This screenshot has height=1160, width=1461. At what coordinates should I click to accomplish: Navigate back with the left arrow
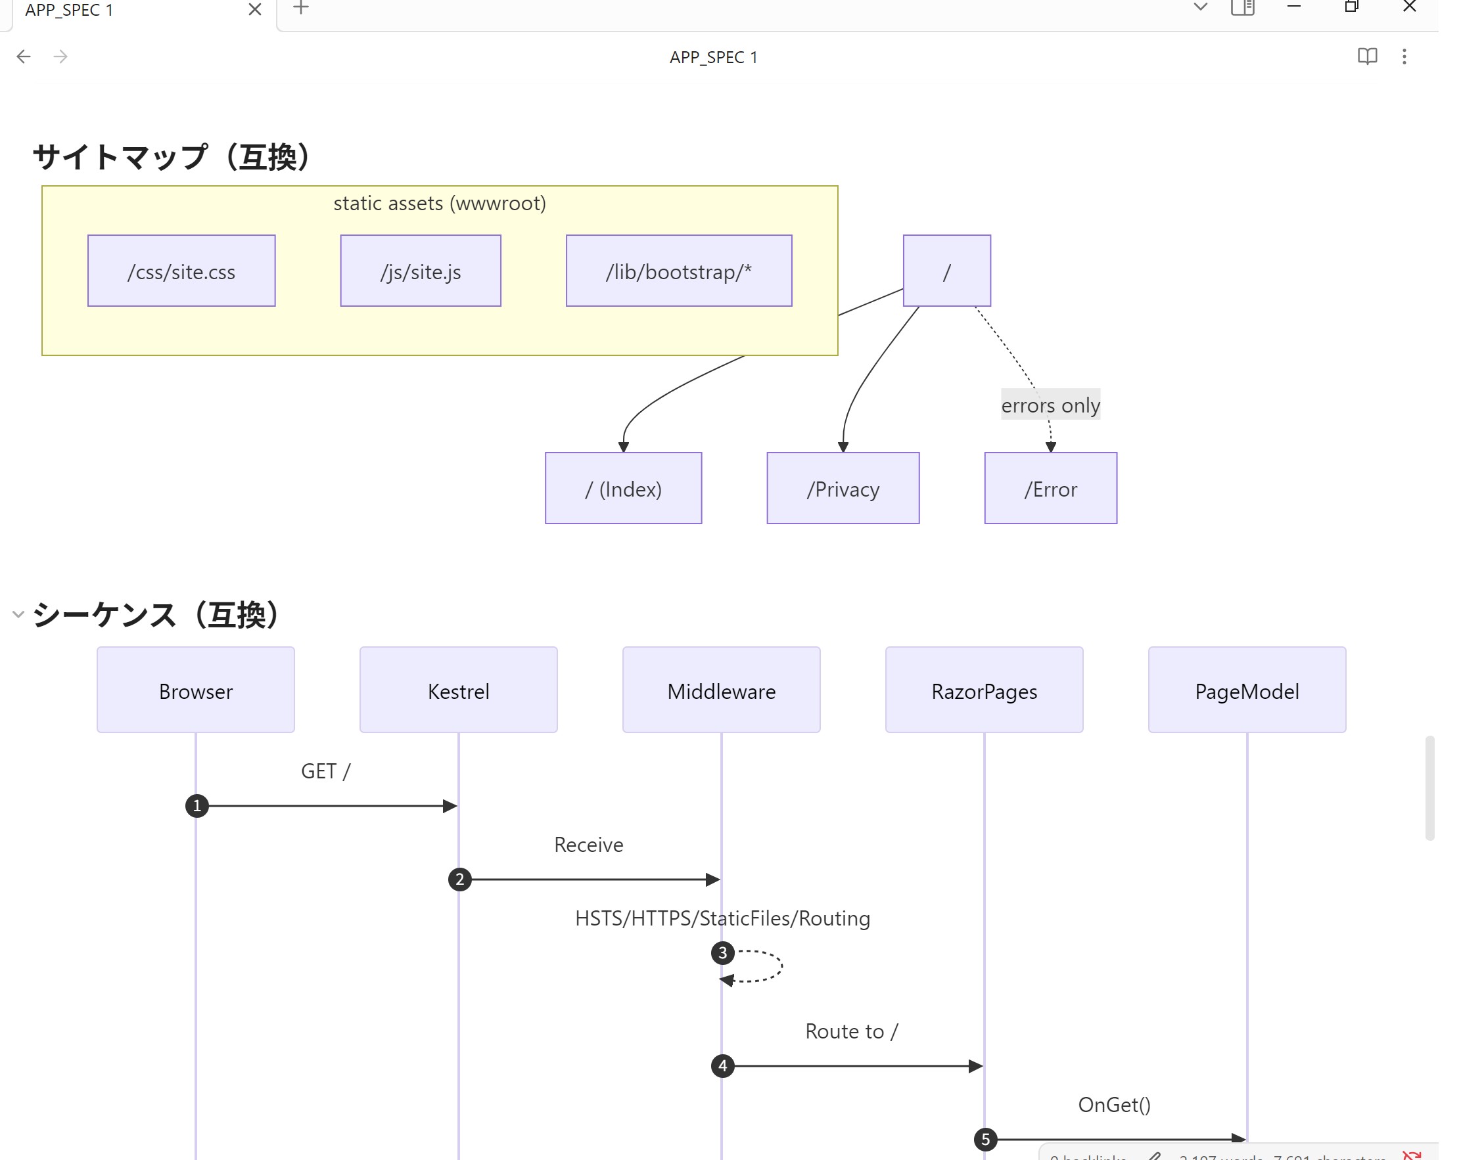(24, 56)
